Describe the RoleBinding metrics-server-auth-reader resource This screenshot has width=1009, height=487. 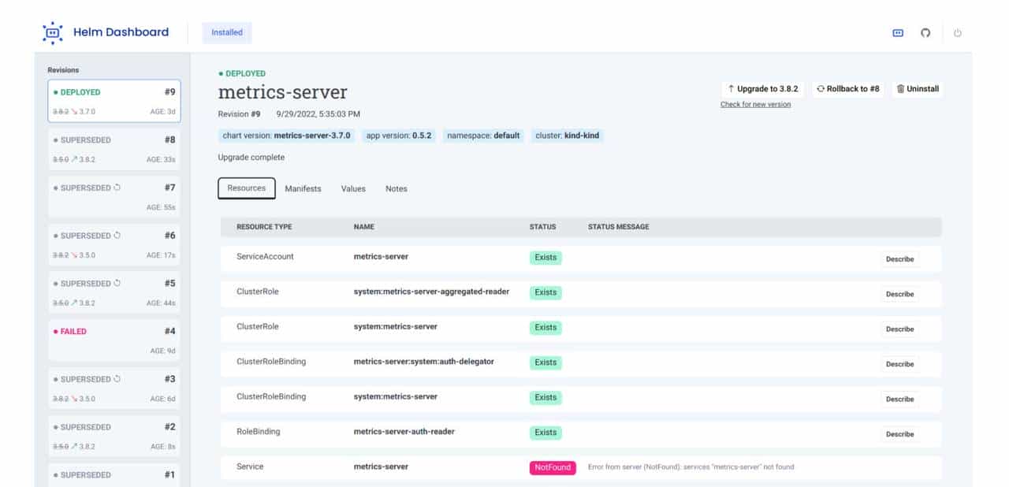pyautogui.click(x=899, y=434)
